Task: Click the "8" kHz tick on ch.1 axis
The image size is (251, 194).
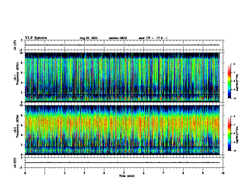Action: [22, 63]
